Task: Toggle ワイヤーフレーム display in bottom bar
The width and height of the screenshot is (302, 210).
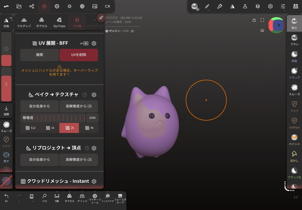Action: [x=95, y=198]
